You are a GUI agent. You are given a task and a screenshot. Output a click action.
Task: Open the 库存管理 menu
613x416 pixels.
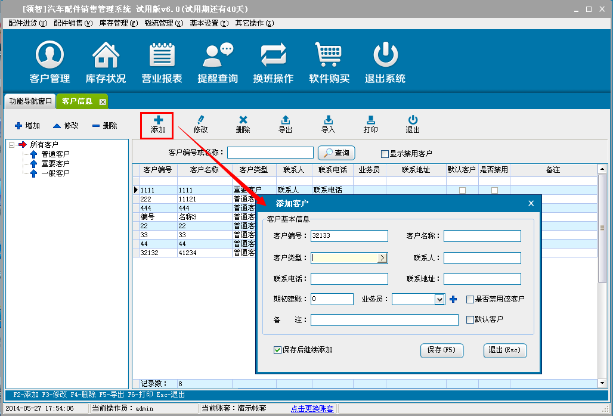pyautogui.click(x=118, y=23)
